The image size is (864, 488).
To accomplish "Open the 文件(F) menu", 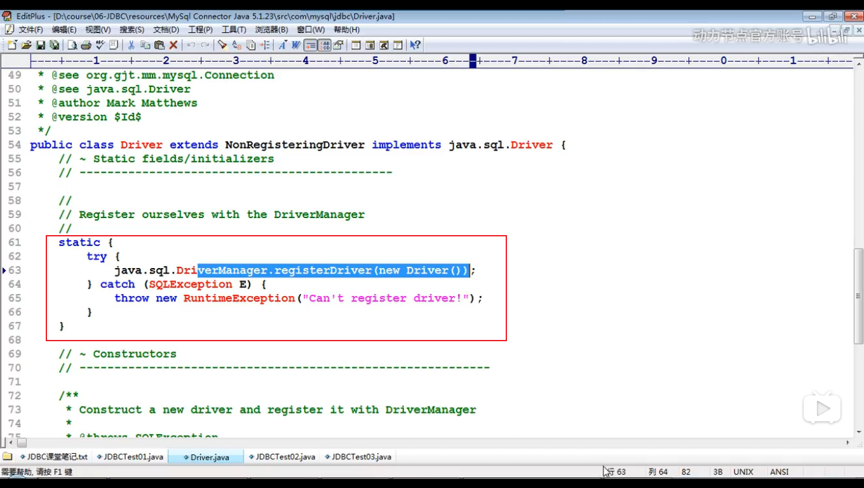I will coord(31,30).
